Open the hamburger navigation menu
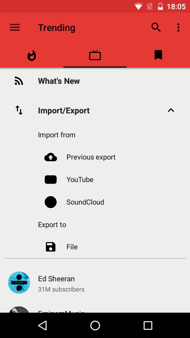This screenshot has height=338, width=190. click(15, 27)
